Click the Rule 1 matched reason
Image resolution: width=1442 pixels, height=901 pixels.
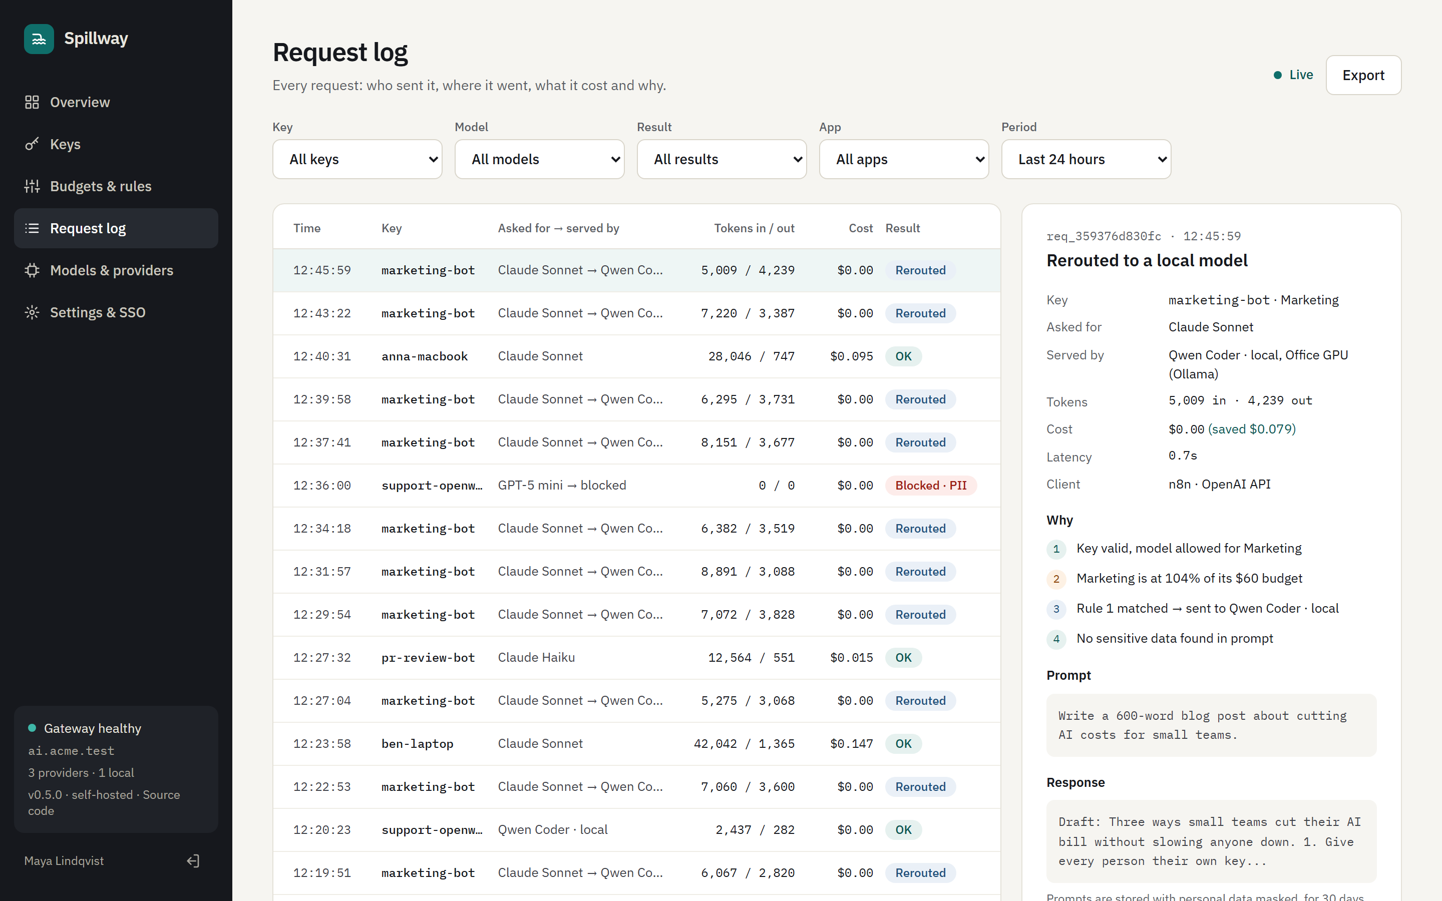pos(1207,608)
